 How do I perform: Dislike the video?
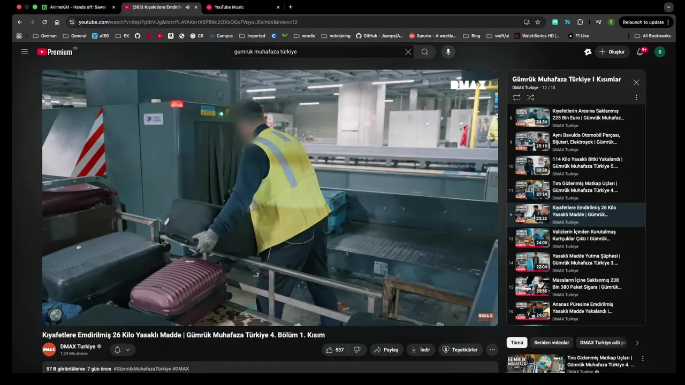tap(357, 350)
